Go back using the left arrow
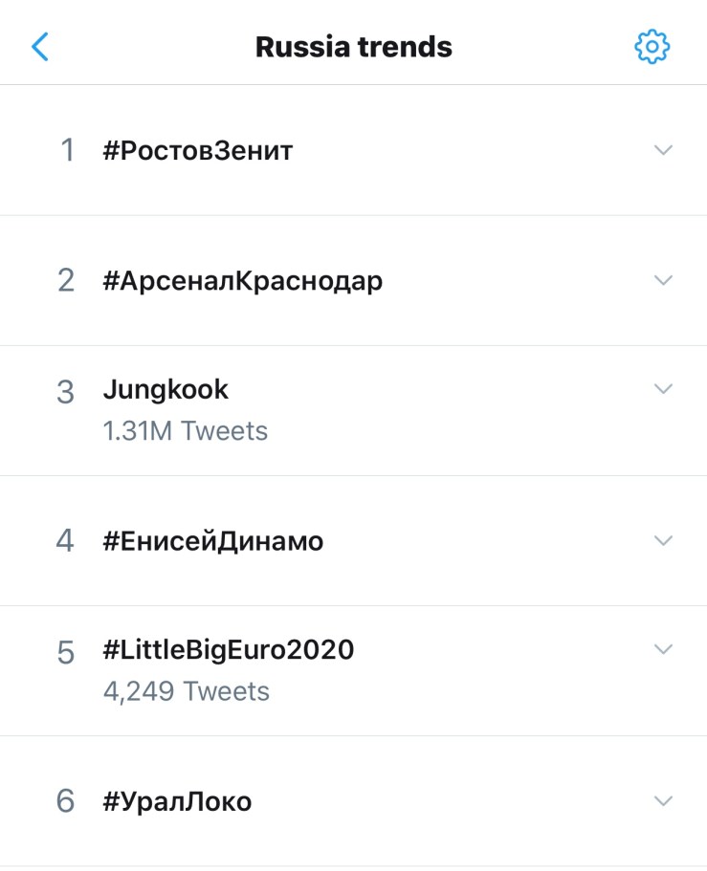This screenshot has height=871, width=707. (x=40, y=46)
